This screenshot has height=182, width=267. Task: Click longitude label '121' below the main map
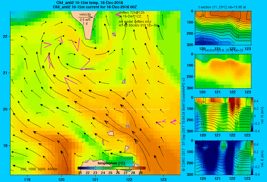point(95,179)
